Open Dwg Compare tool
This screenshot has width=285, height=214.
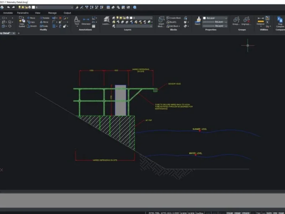coord(280,22)
